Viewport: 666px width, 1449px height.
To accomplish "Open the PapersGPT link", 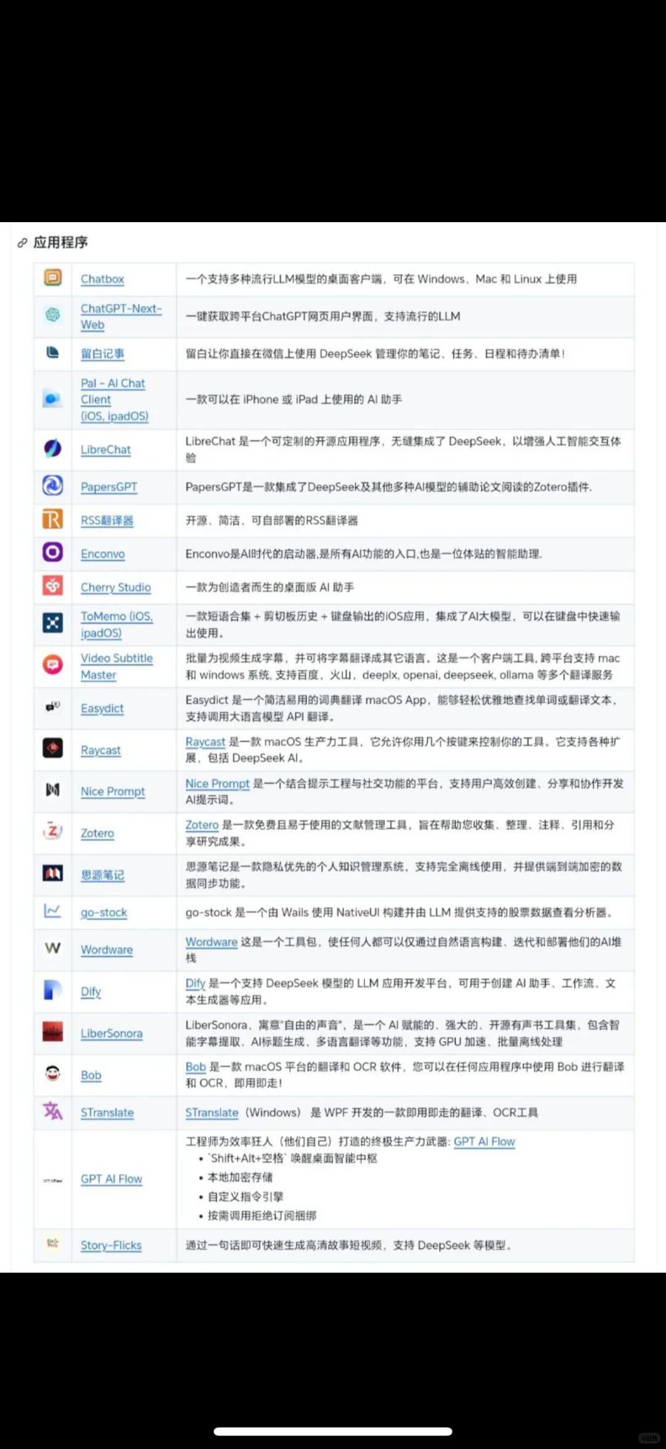I will (109, 487).
